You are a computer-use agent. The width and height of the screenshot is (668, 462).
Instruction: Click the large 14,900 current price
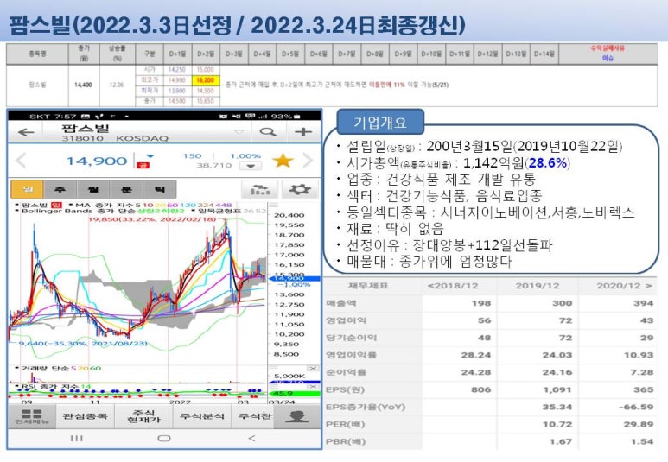tap(97, 161)
